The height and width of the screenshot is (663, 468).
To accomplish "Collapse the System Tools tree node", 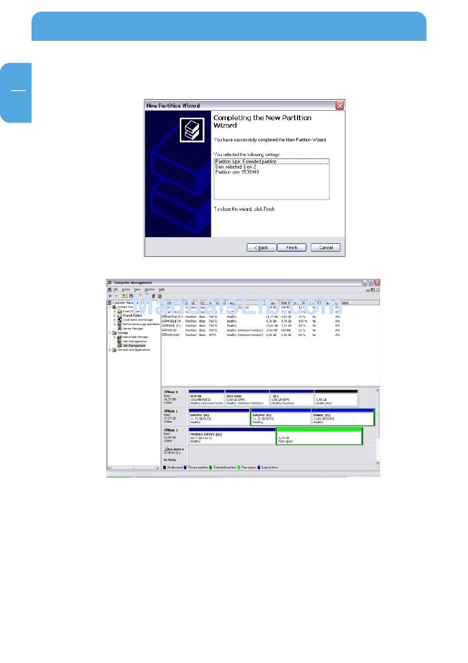I will coord(109,307).
